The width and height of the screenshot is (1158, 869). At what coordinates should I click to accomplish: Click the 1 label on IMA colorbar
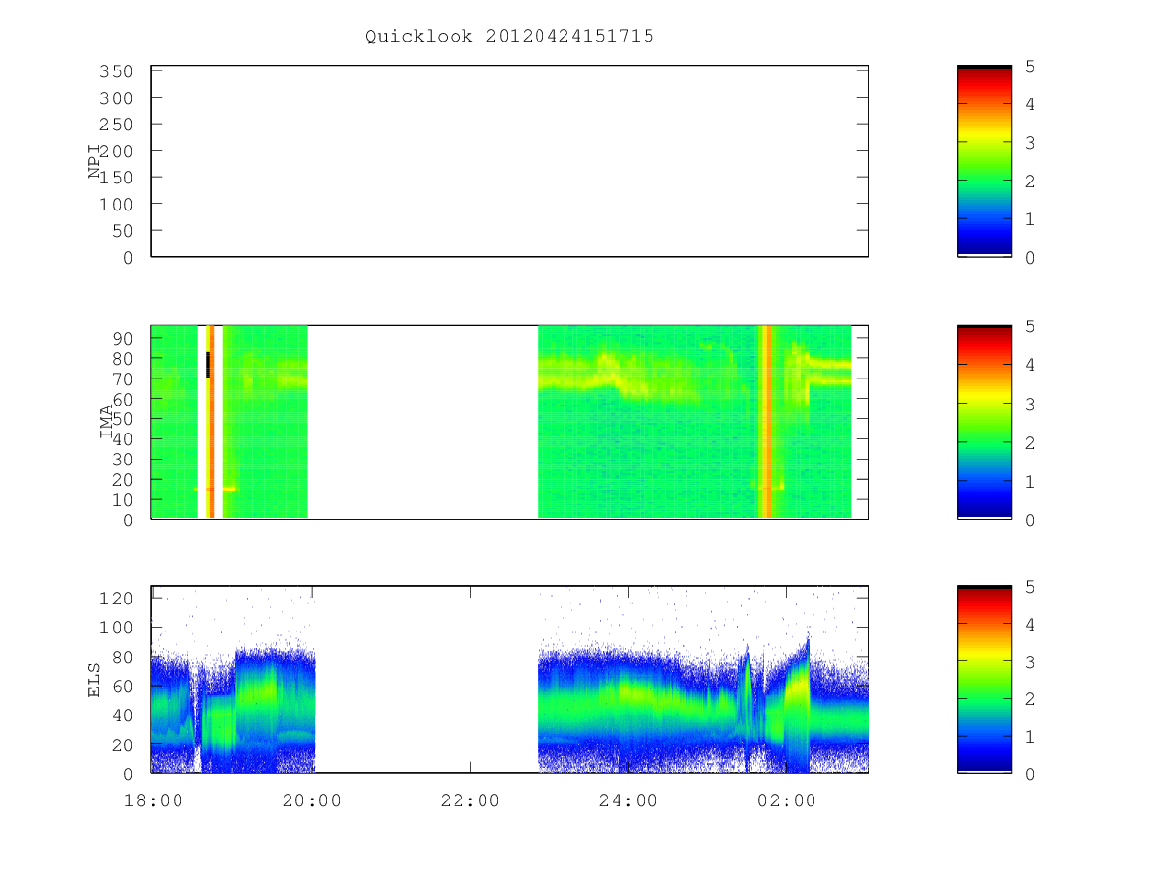coord(1030,482)
